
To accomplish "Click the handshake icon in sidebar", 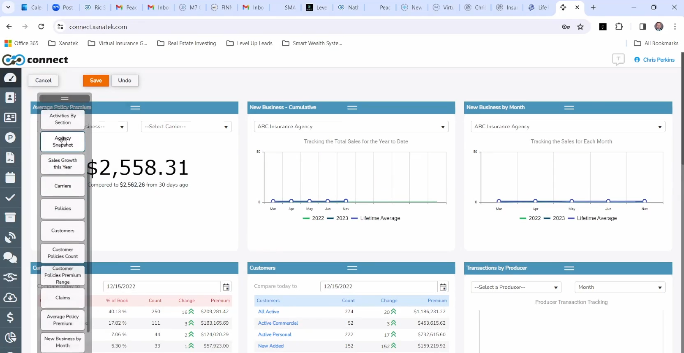I will point(10,277).
